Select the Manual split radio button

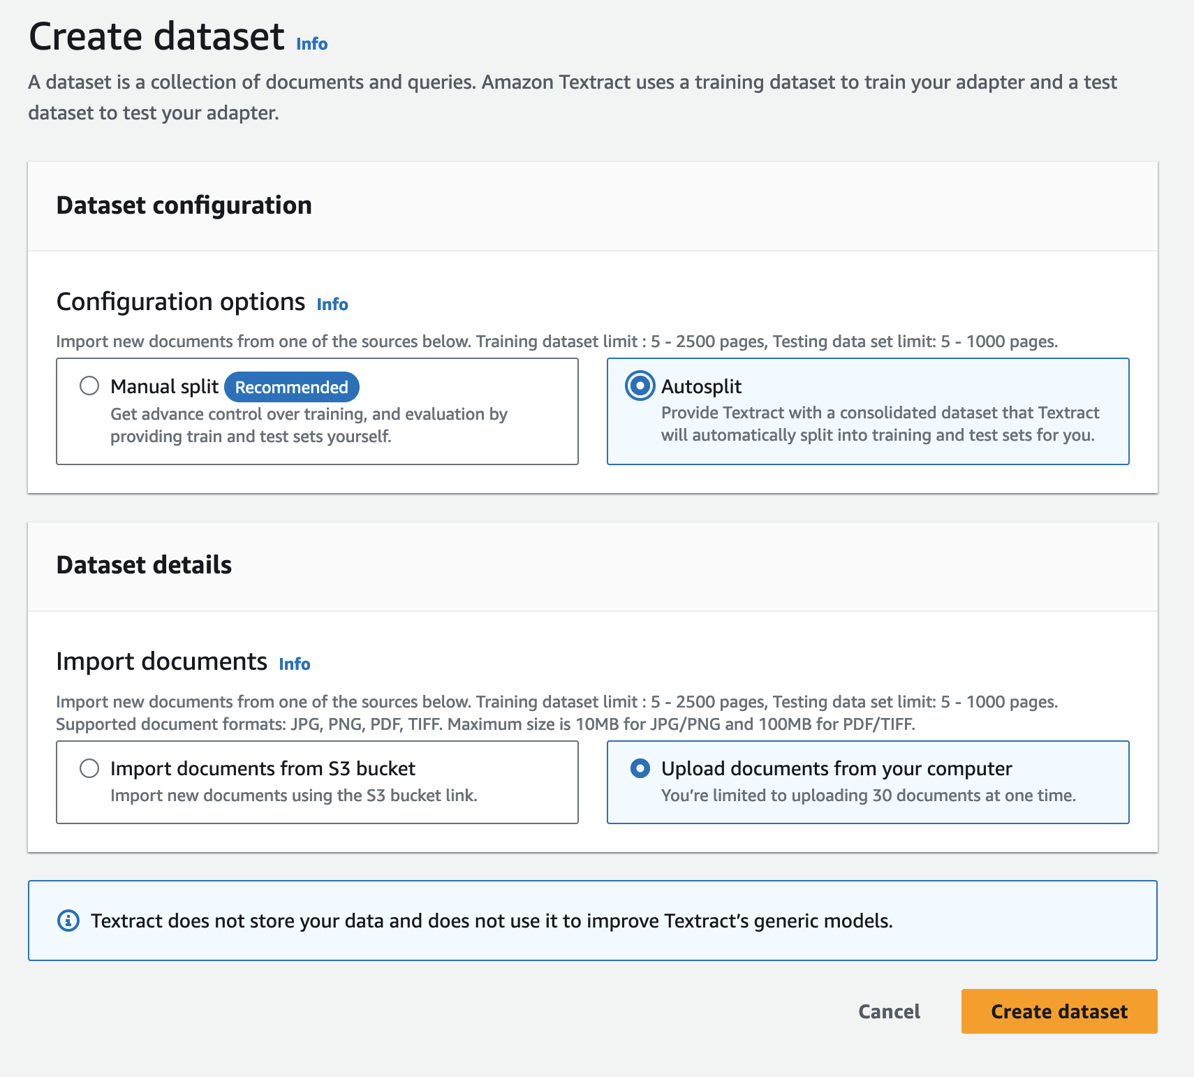point(89,386)
